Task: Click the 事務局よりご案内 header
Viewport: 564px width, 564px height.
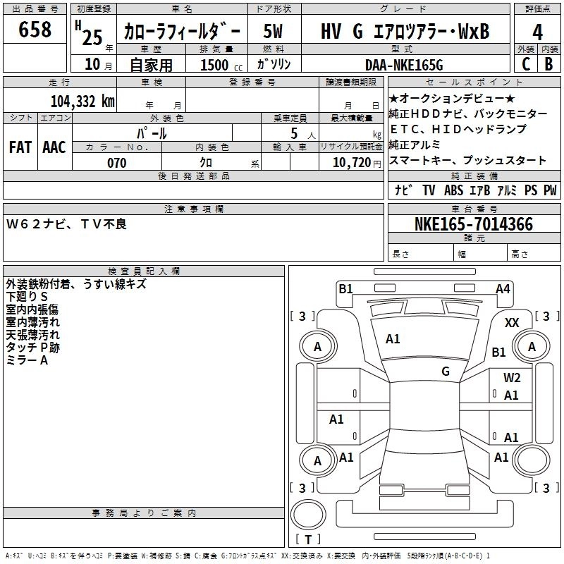Action: coord(144,513)
